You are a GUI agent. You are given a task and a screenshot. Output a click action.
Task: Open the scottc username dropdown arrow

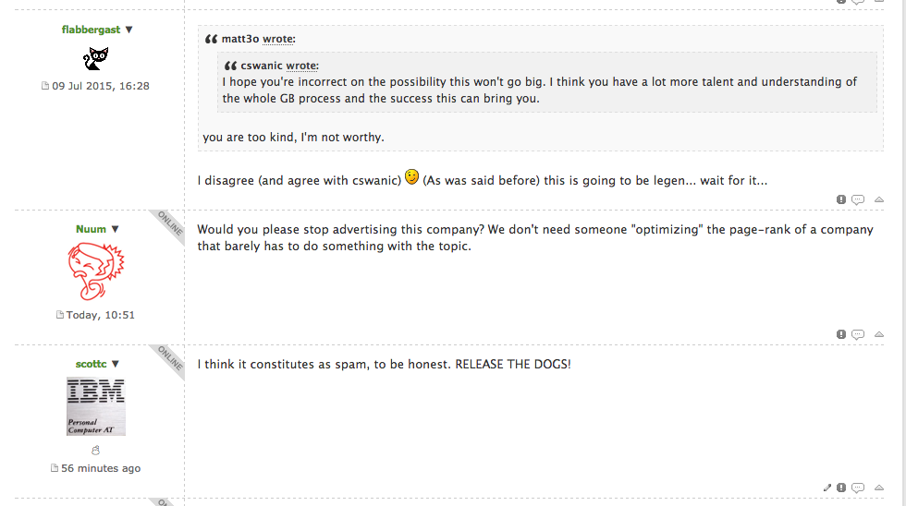116,364
